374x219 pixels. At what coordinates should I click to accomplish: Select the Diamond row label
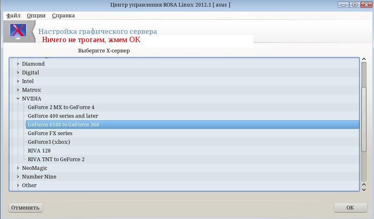(x=33, y=64)
